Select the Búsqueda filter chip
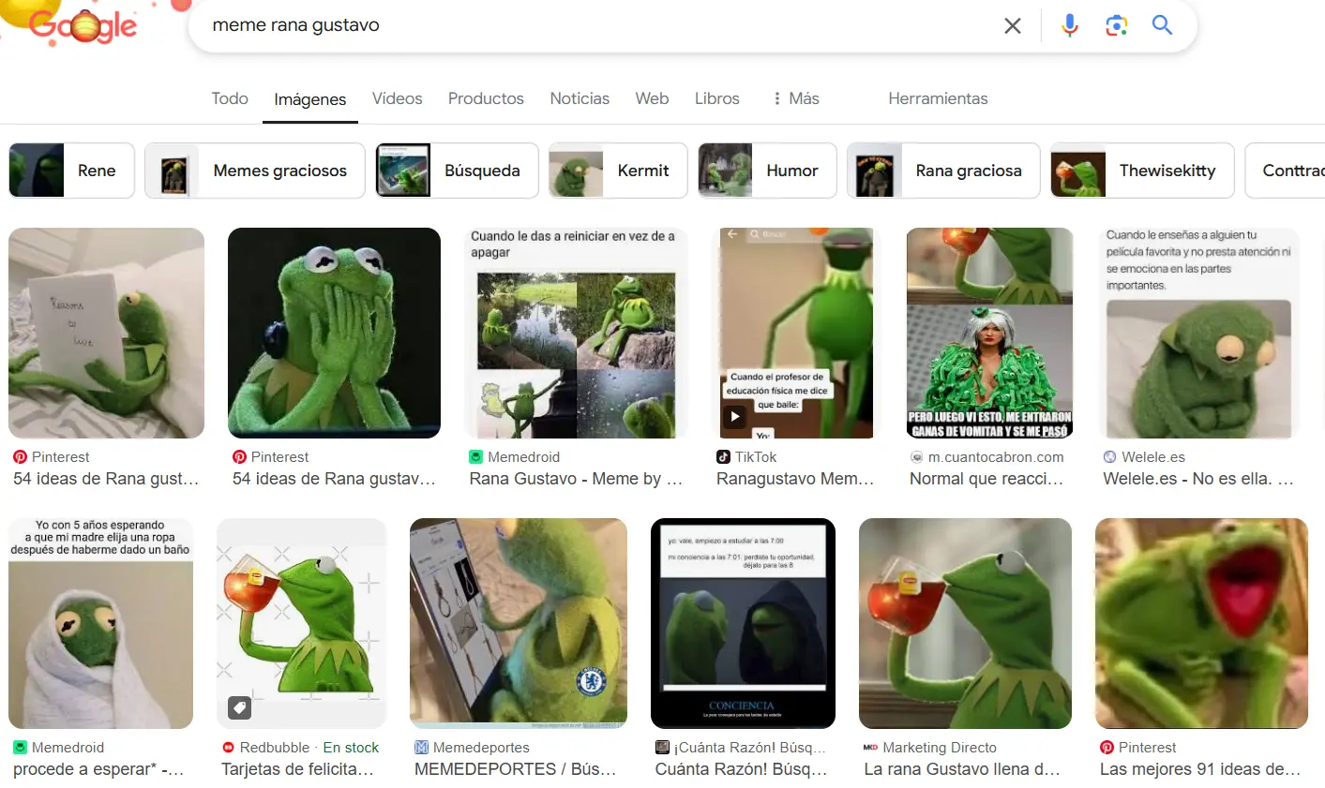Viewport: 1325px width, 788px height. 458,171
